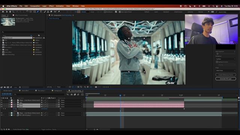The image size is (240, 135).
Task: Toggle visibility of the head layer
Action: coord(1,106)
